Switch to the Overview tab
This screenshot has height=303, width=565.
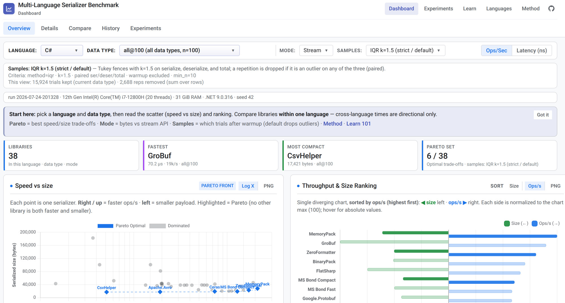[19, 28]
